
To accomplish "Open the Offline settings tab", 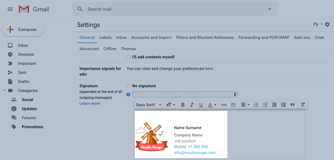I will click(x=110, y=49).
